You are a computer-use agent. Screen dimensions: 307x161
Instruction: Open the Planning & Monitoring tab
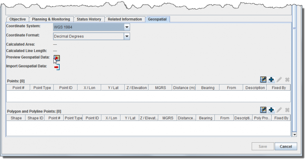point(51,19)
